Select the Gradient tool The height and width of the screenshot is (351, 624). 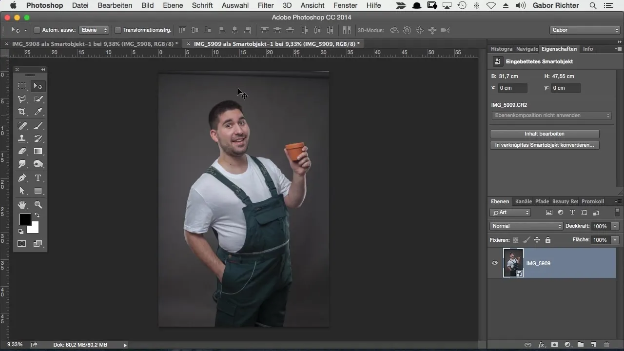point(38,151)
